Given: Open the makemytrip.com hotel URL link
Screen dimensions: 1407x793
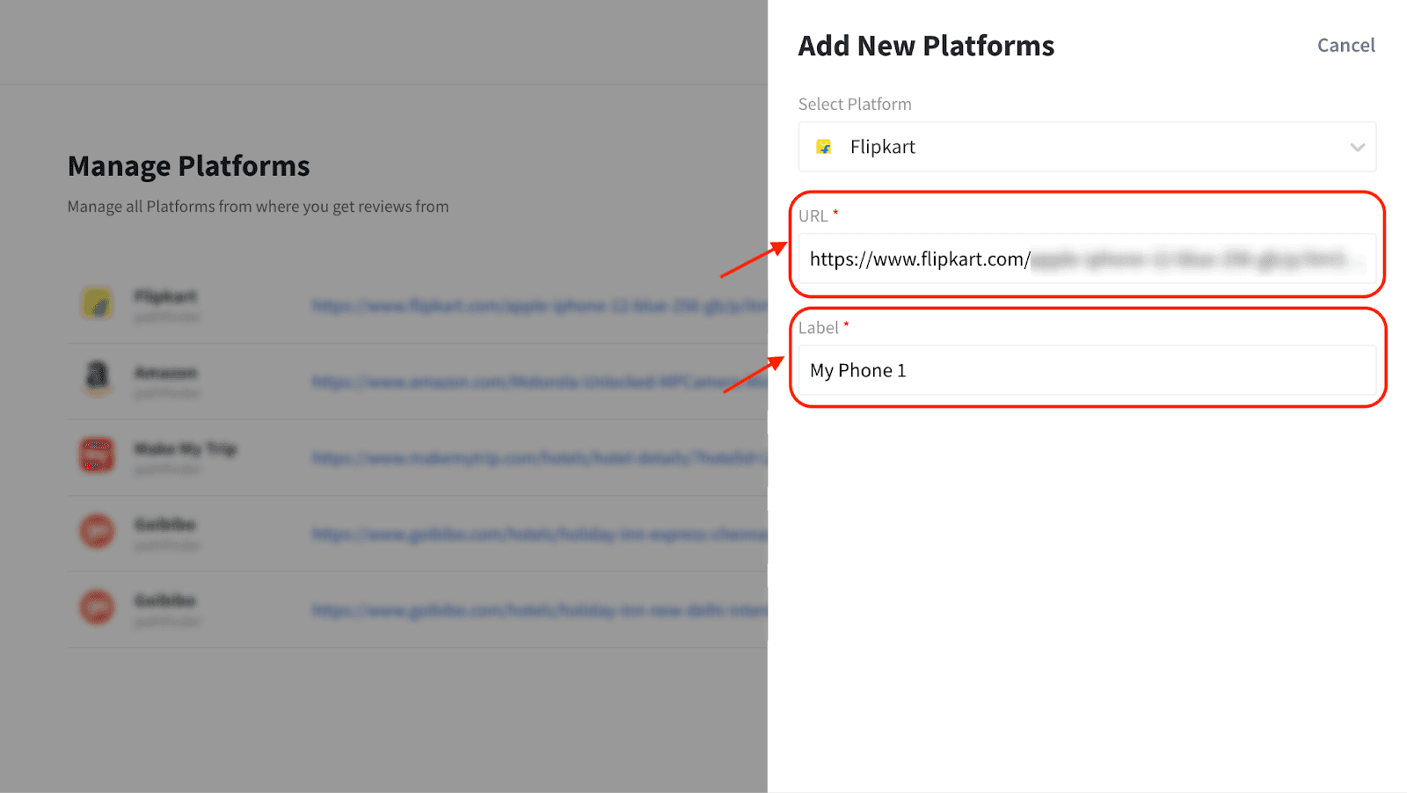Looking at the screenshot, I should tap(538, 458).
